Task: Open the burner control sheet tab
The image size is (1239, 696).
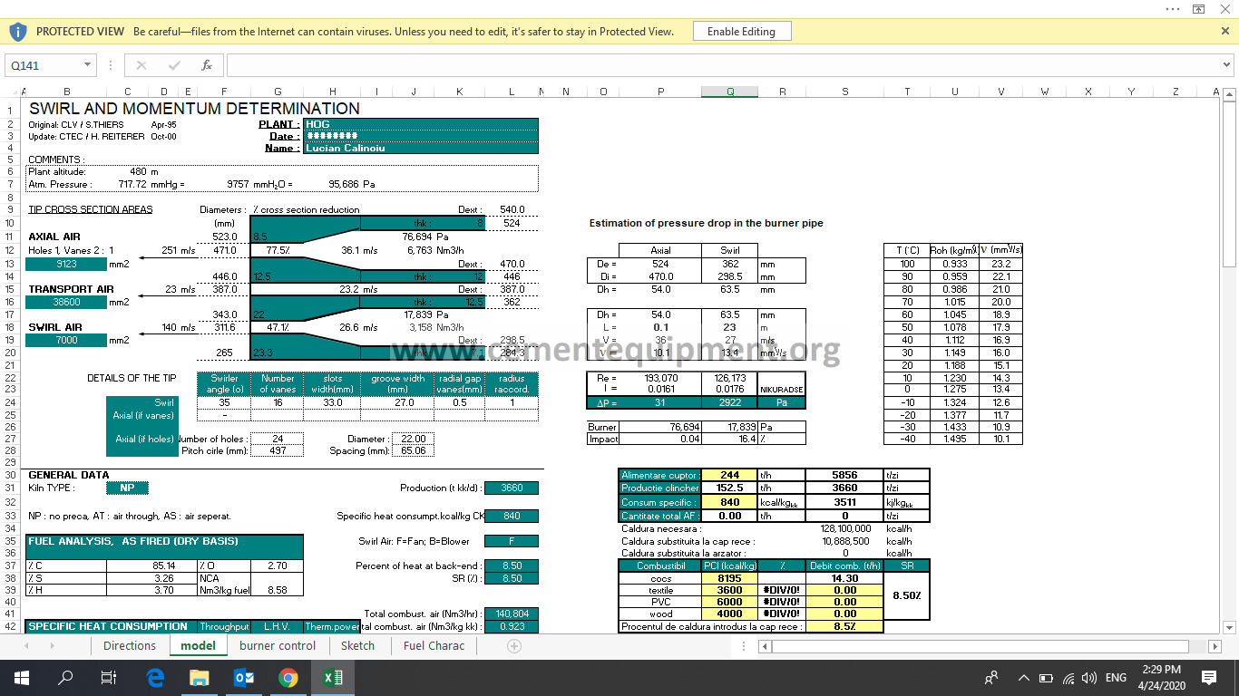Action: [278, 646]
